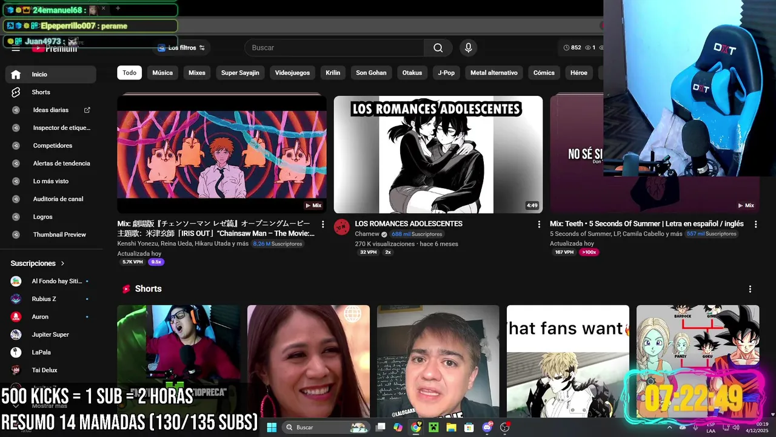
Task: Select the Todo filter chip
Action: coord(130,73)
